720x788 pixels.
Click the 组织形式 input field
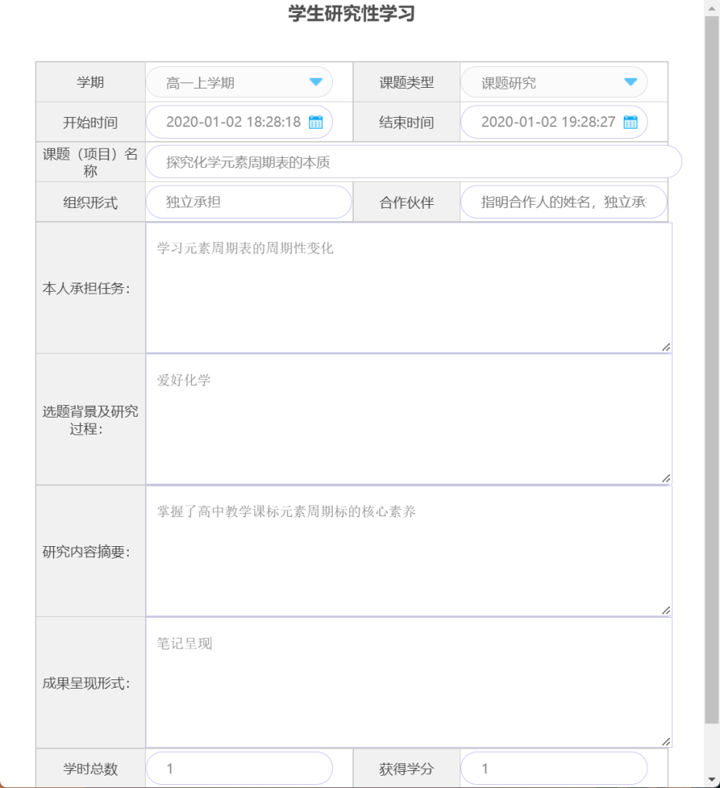click(248, 203)
